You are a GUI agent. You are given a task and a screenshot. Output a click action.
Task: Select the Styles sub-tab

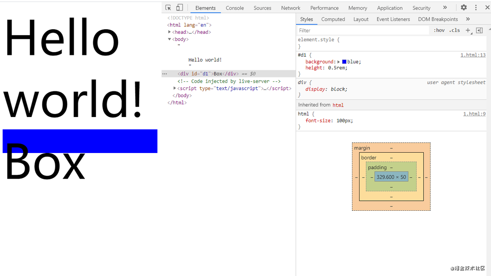[x=306, y=19]
